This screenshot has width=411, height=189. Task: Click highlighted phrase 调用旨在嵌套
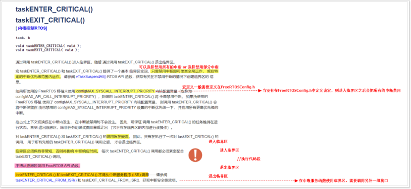(x=118, y=136)
